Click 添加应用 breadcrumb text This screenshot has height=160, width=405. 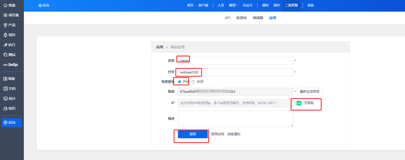(x=178, y=47)
